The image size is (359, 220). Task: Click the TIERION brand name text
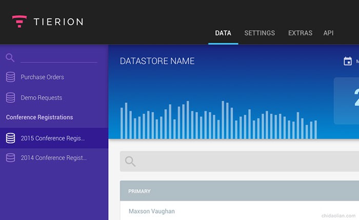click(58, 22)
